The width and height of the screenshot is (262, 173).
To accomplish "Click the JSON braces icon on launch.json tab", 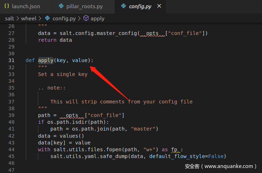I will click(x=7, y=6).
